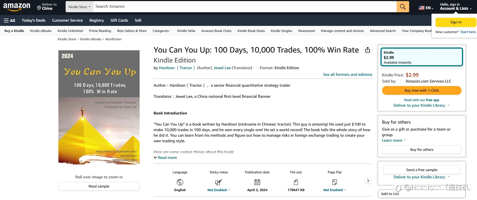Click the Page Flip icon

pos(335,182)
